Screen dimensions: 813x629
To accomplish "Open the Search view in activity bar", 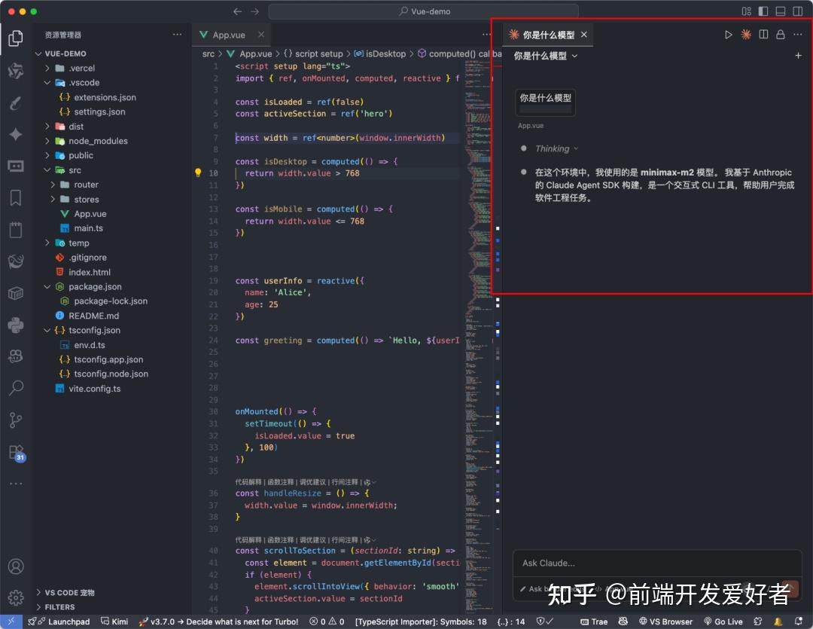I will (x=15, y=388).
